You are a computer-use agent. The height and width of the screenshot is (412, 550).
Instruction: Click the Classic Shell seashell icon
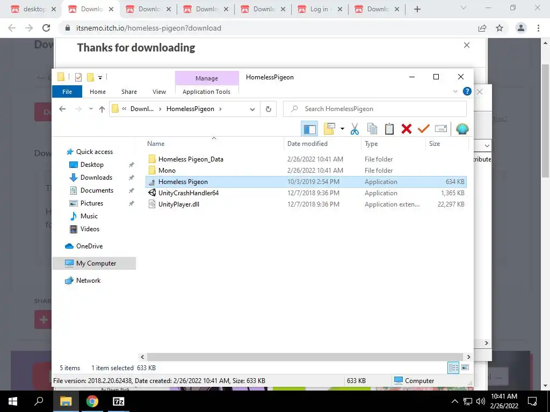pyautogui.click(x=462, y=129)
